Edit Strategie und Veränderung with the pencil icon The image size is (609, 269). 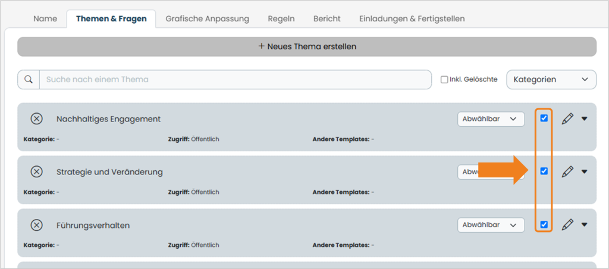tap(567, 171)
